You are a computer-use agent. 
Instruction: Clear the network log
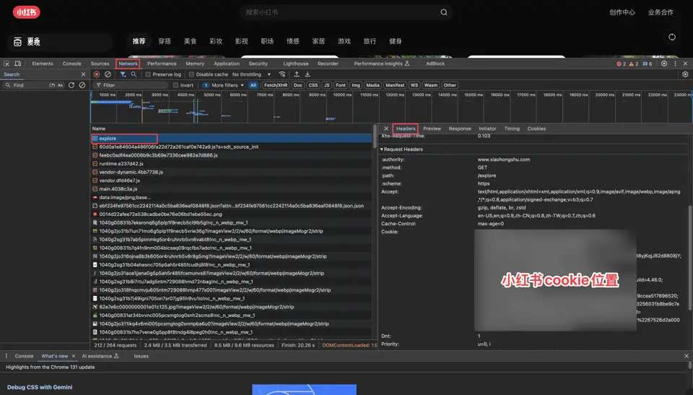point(108,74)
